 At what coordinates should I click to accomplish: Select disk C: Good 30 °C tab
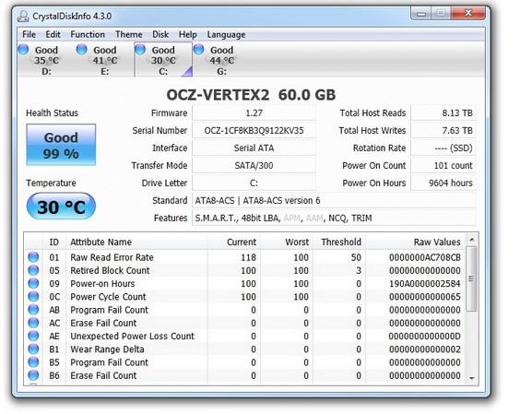point(163,60)
